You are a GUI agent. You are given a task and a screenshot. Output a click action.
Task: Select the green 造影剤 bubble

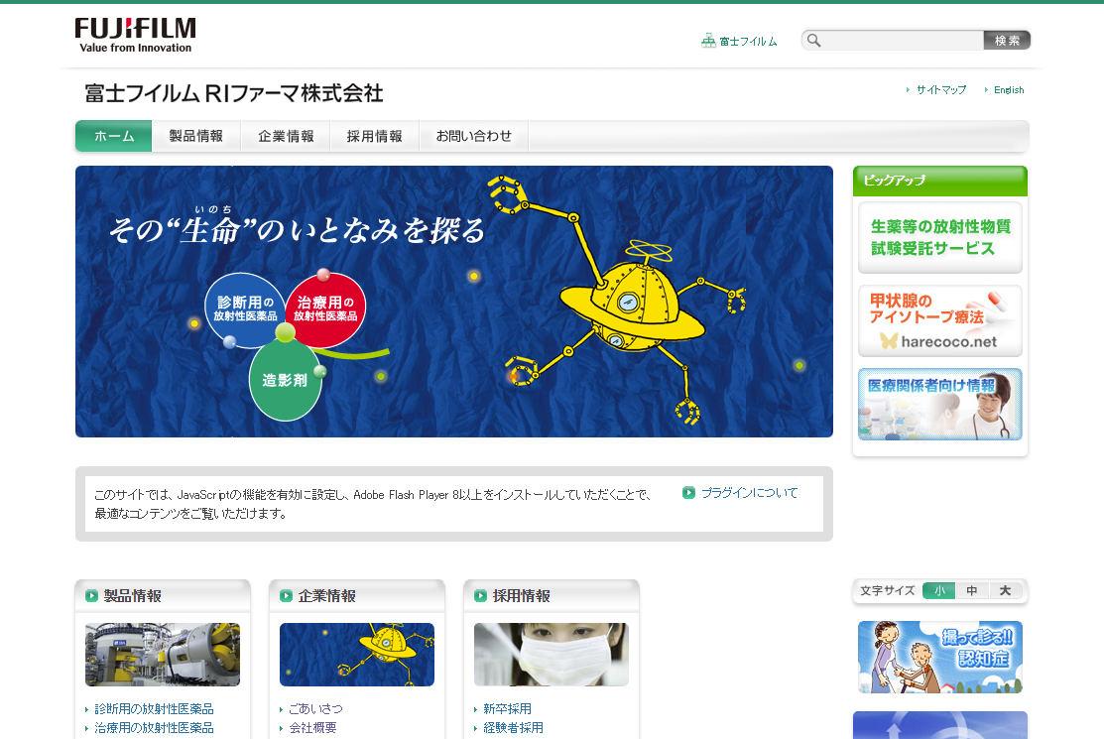click(x=285, y=381)
